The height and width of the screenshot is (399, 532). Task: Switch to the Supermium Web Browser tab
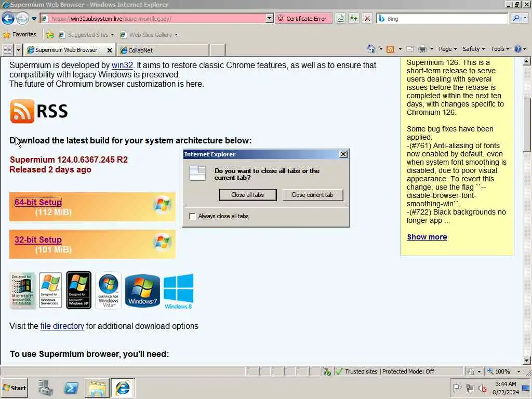coord(66,50)
